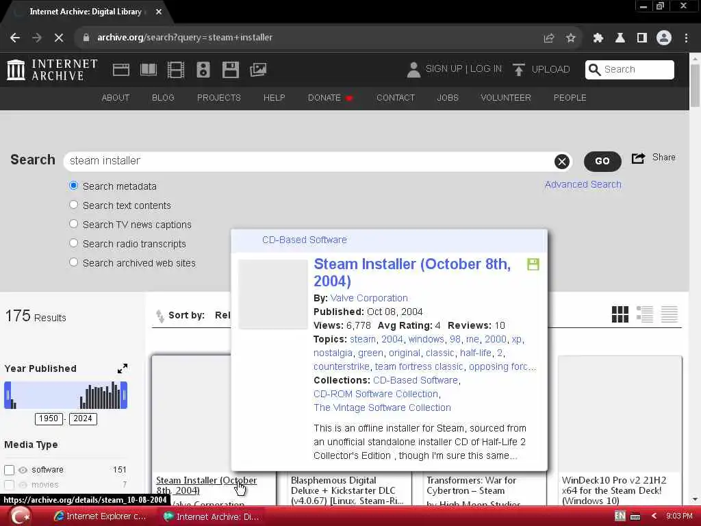Open the Internet Archive home logo
Screen dimensions: 701x526
coord(52,70)
